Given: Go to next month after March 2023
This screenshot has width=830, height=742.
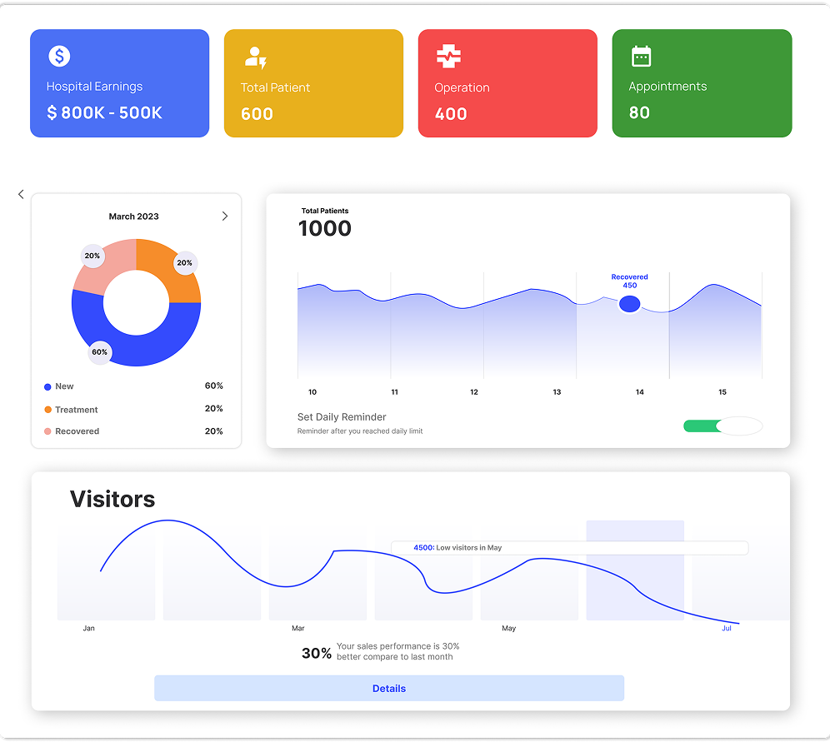Looking at the screenshot, I should (225, 216).
